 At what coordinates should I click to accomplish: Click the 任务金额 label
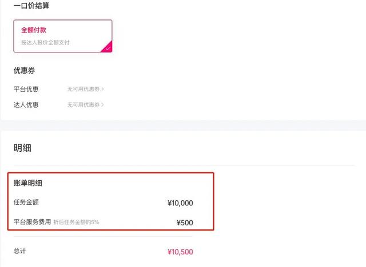pyautogui.click(x=26, y=202)
